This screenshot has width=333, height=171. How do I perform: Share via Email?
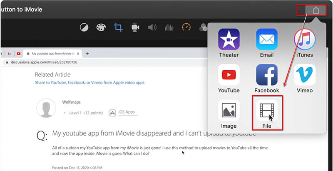click(266, 43)
